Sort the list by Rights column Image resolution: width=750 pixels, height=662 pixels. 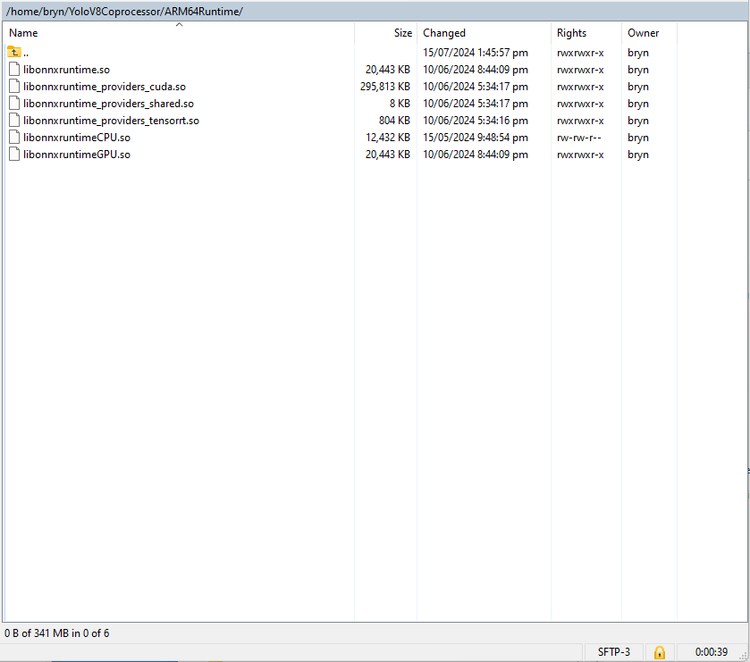click(571, 33)
